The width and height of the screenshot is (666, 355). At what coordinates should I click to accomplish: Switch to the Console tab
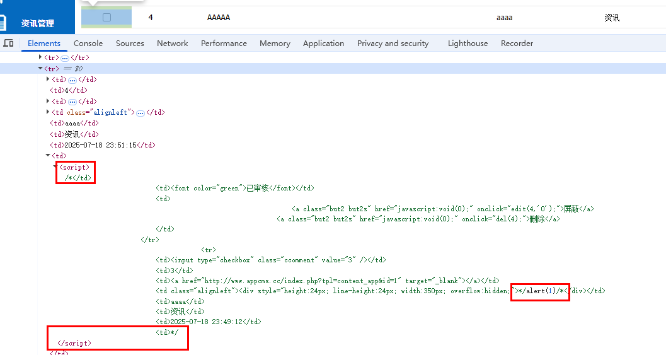click(88, 44)
